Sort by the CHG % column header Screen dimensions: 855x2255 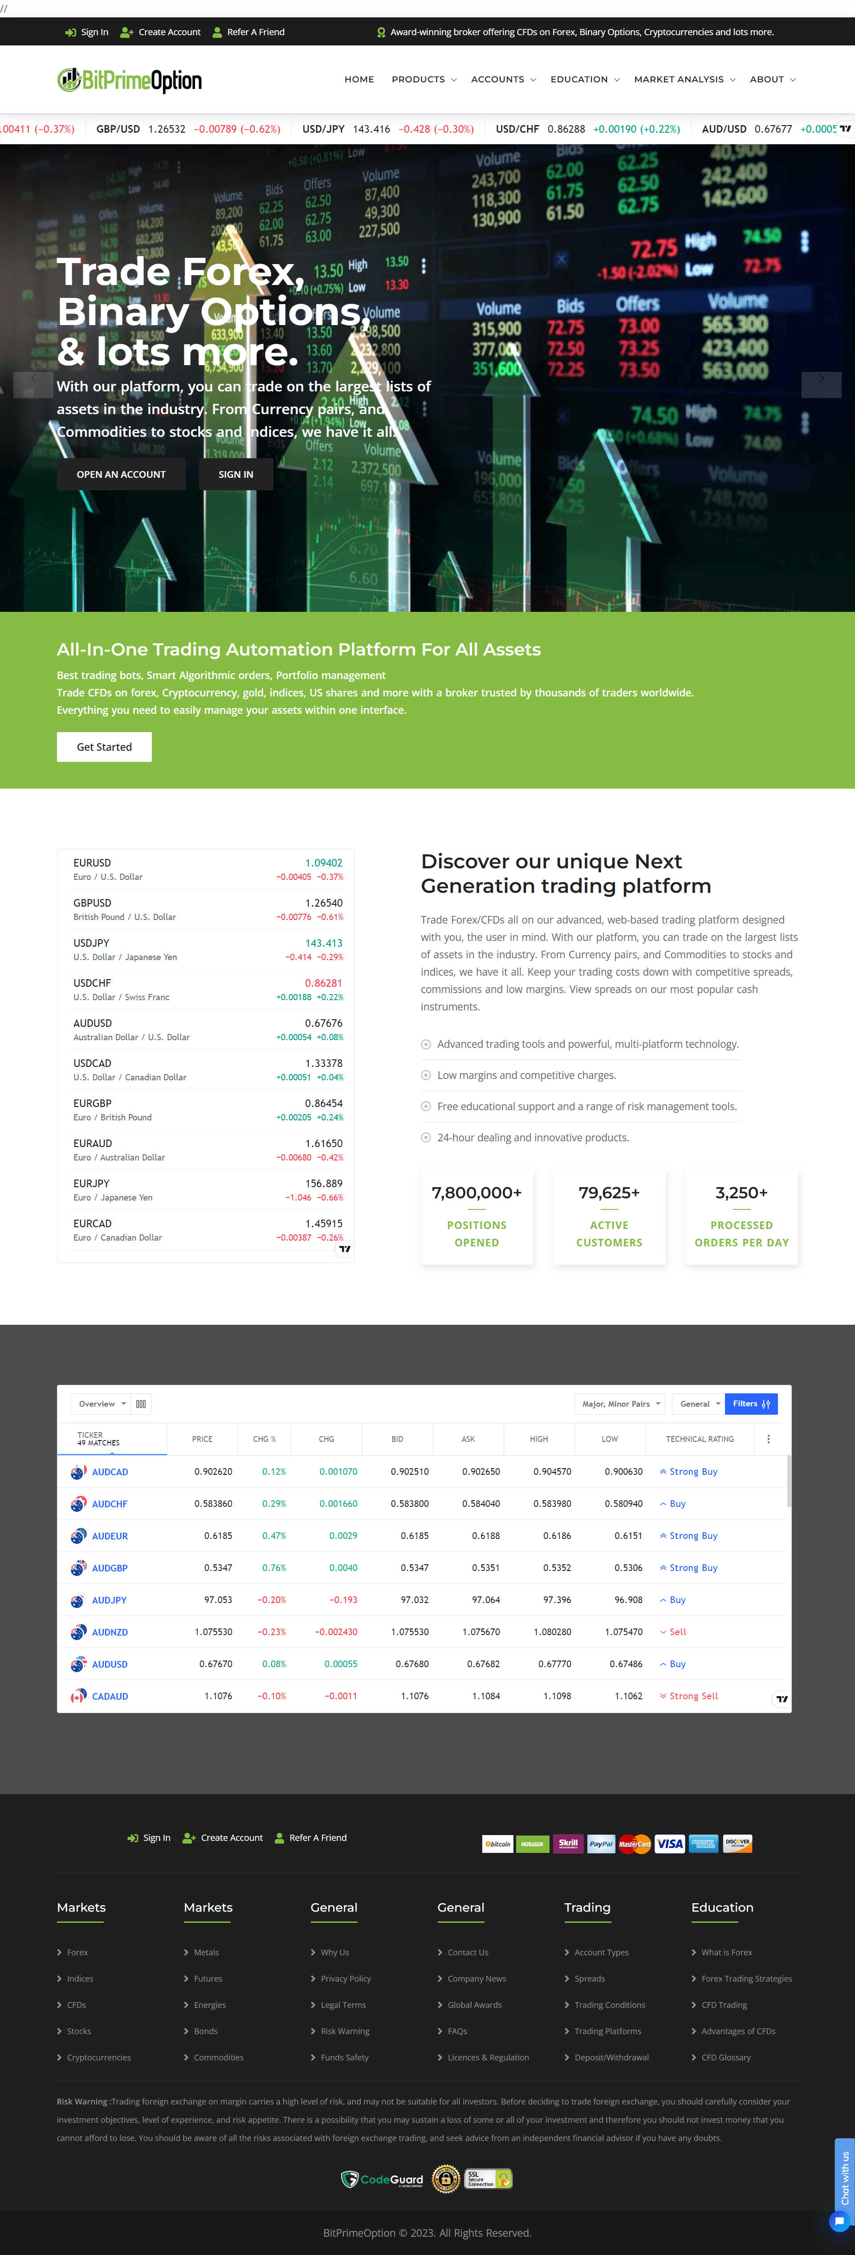click(264, 1438)
